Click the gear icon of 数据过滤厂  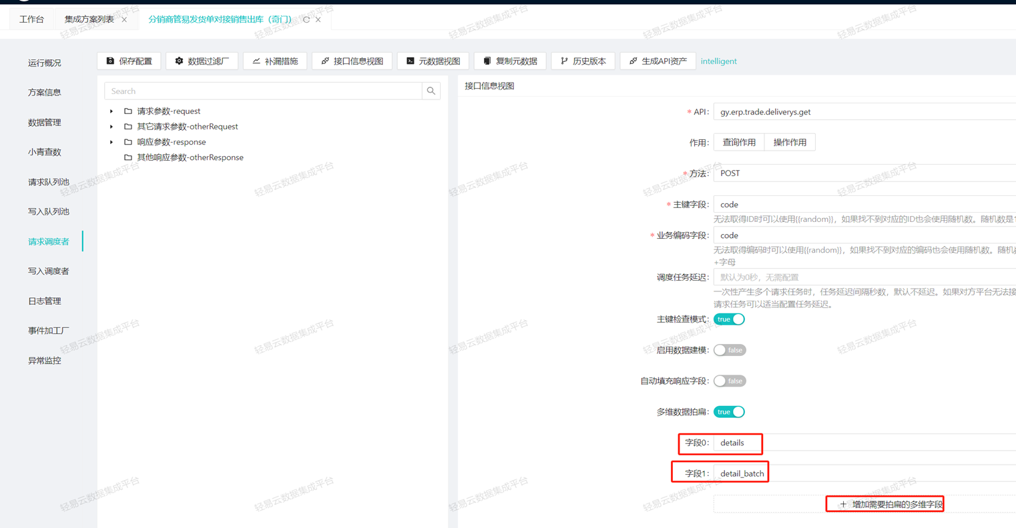click(x=179, y=61)
